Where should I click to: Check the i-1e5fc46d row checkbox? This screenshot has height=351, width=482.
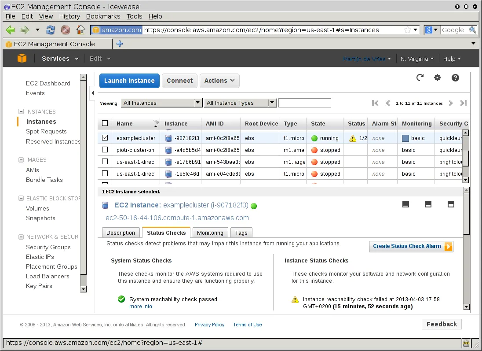(105, 174)
